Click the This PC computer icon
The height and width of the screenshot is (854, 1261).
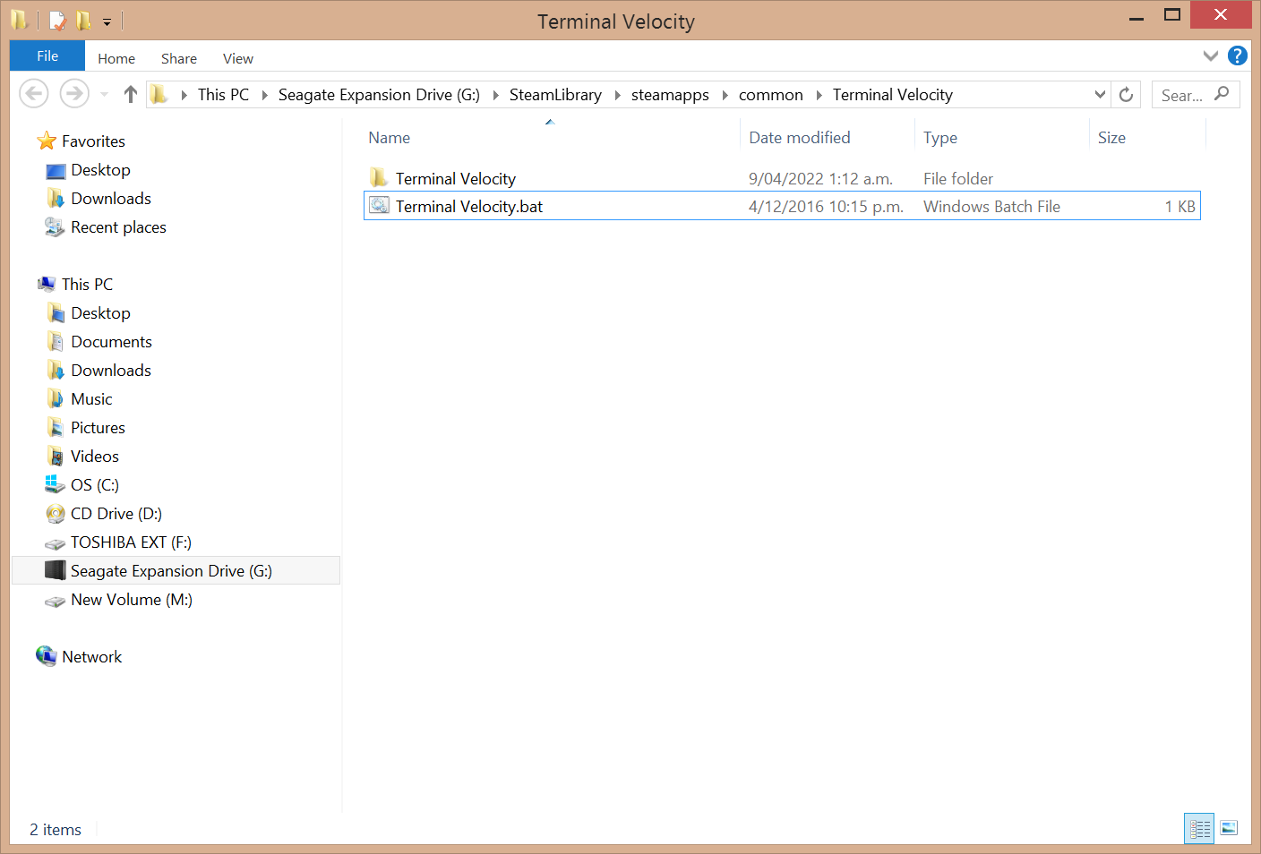[x=47, y=284]
